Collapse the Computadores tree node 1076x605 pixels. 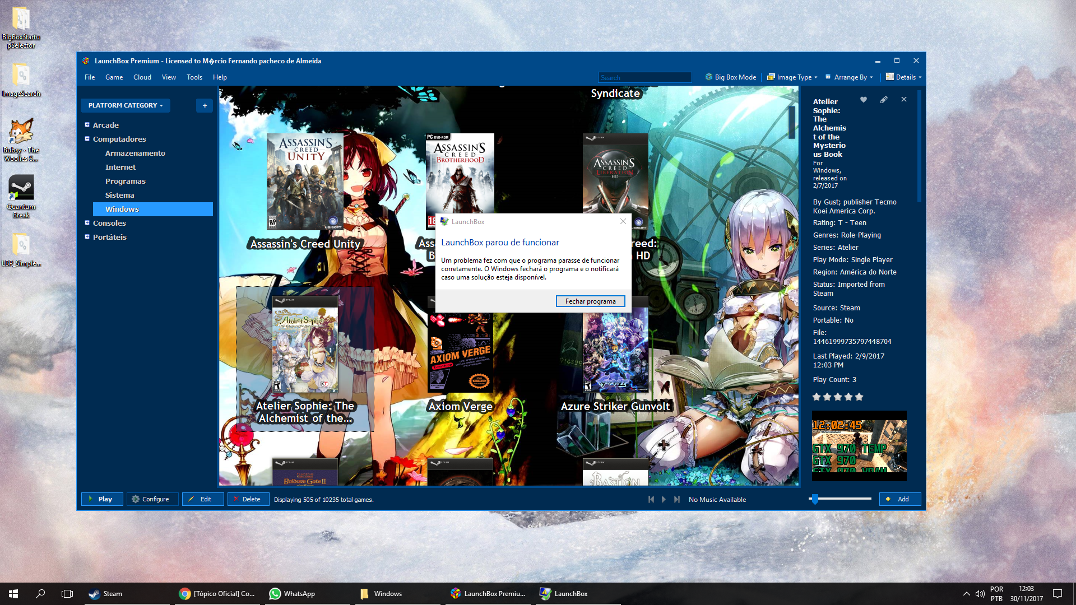click(x=87, y=139)
